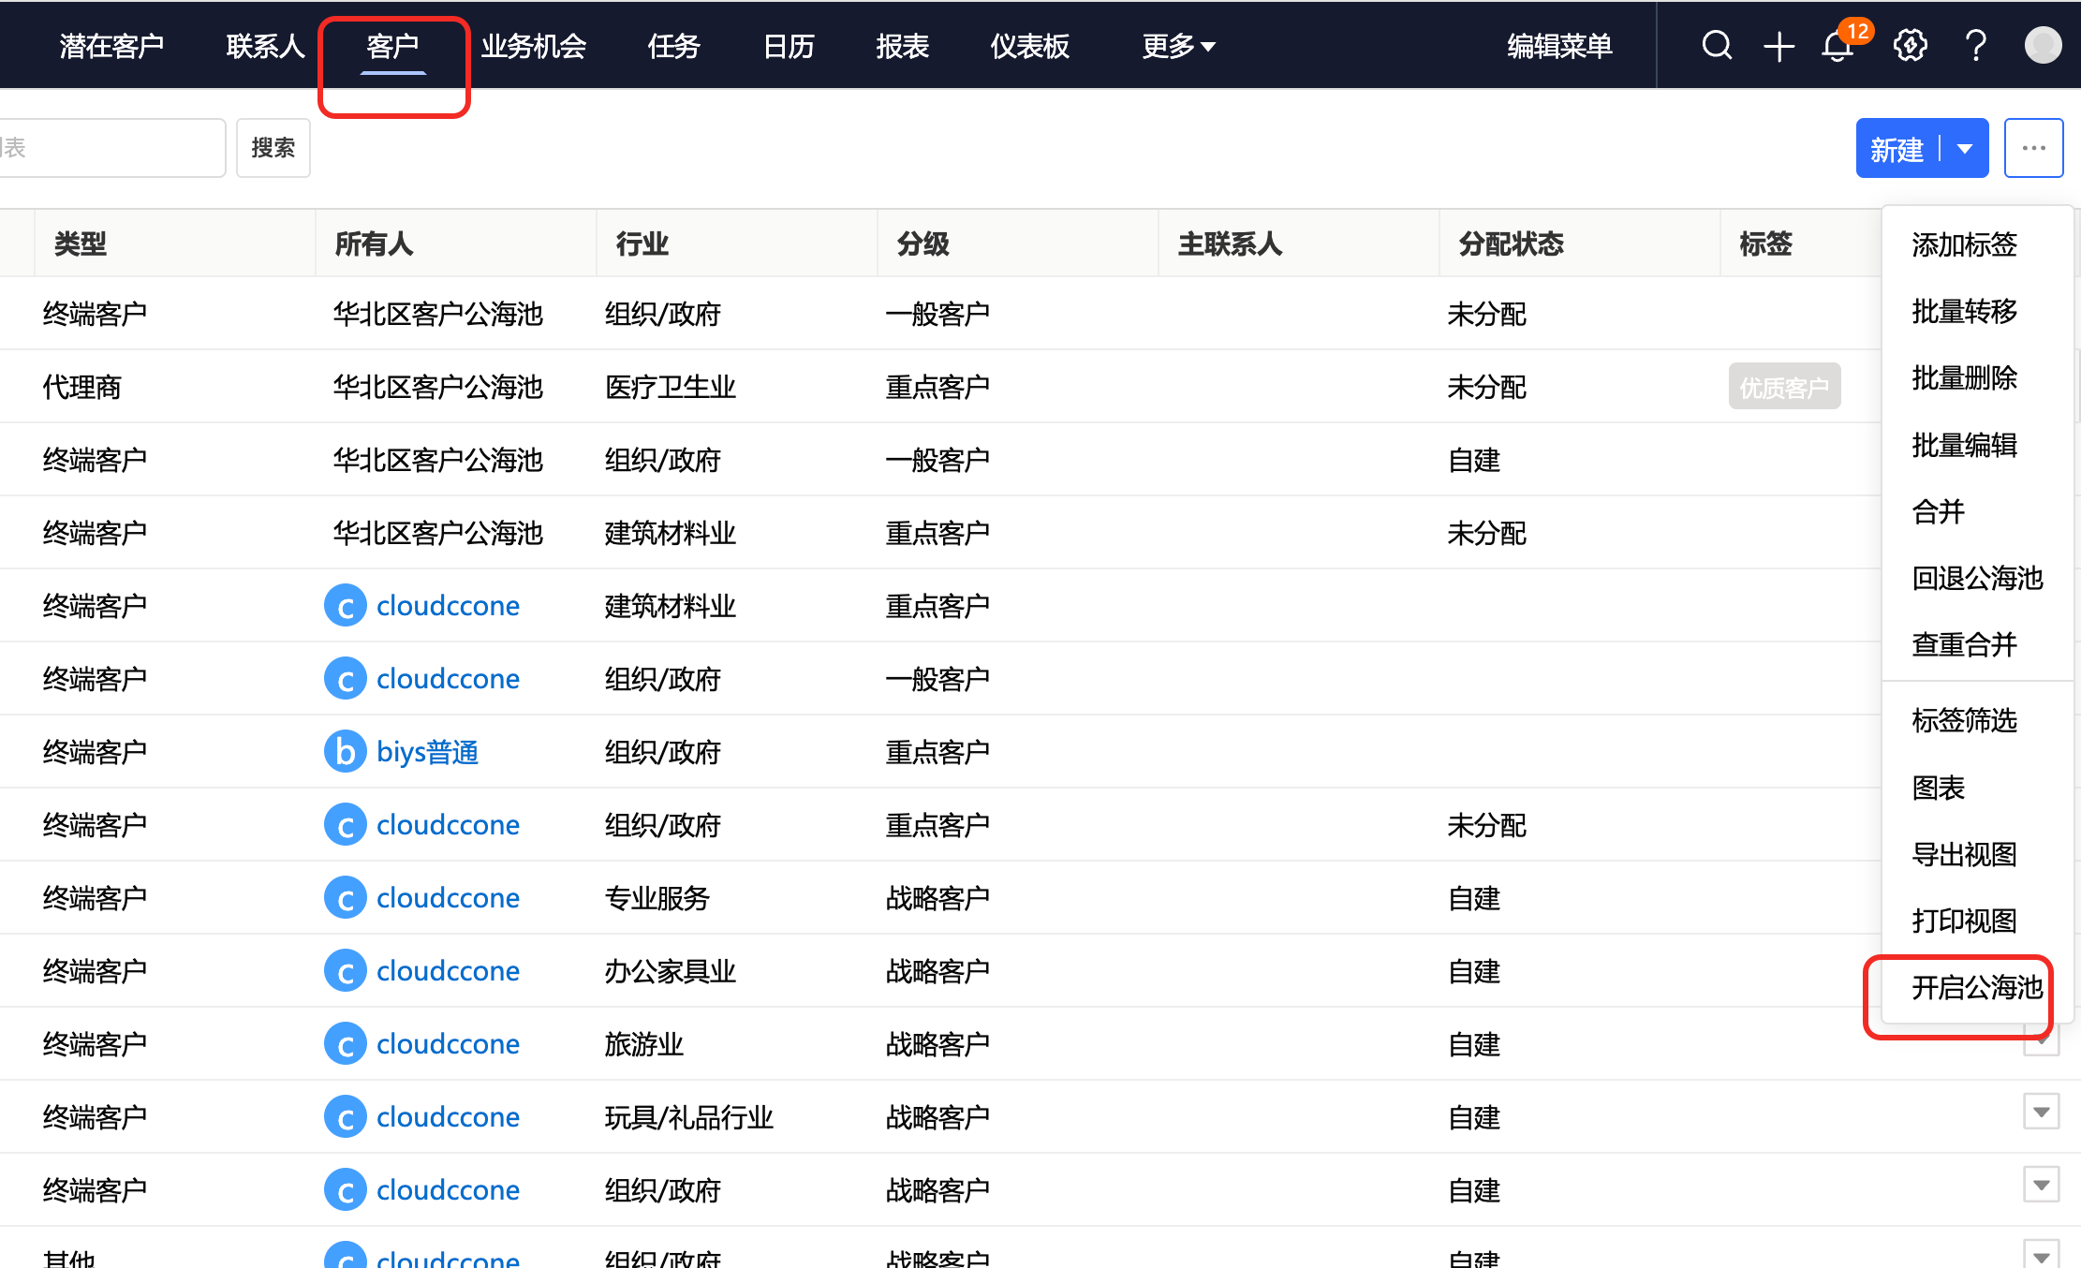The width and height of the screenshot is (2081, 1268).
Task: Open the 新建 button dropdown arrow
Action: (1965, 149)
